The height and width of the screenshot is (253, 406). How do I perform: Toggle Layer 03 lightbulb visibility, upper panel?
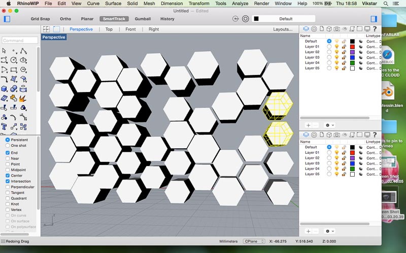coord(336,58)
